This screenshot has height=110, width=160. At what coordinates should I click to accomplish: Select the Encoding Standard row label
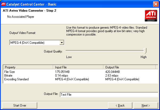(16, 79)
